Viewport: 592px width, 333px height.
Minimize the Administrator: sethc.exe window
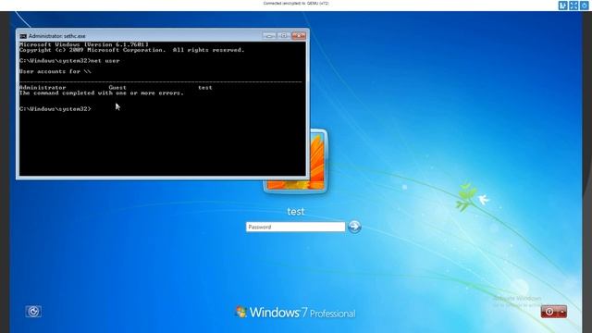click(269, 35)
